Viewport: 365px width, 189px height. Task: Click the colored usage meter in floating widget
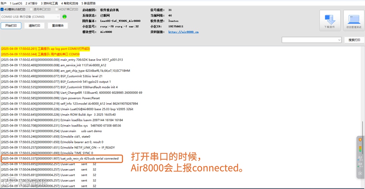(x=360, y=149)
